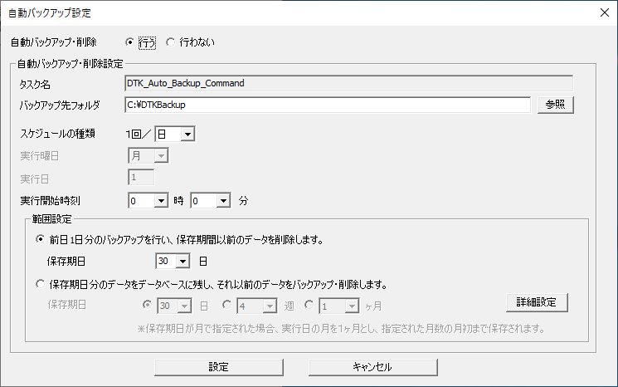Apply settings with 設定 button
This screenshot has height=387, width=618.
(219, 367)
